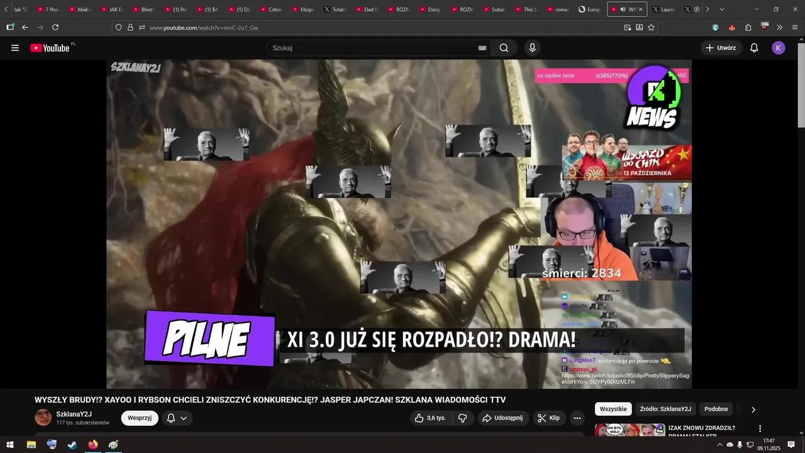
Task: Open the browser sidebar toggle icon
Action: 10,27
